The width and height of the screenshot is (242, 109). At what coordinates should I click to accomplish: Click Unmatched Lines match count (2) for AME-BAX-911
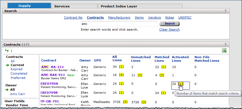pos(140,75)
